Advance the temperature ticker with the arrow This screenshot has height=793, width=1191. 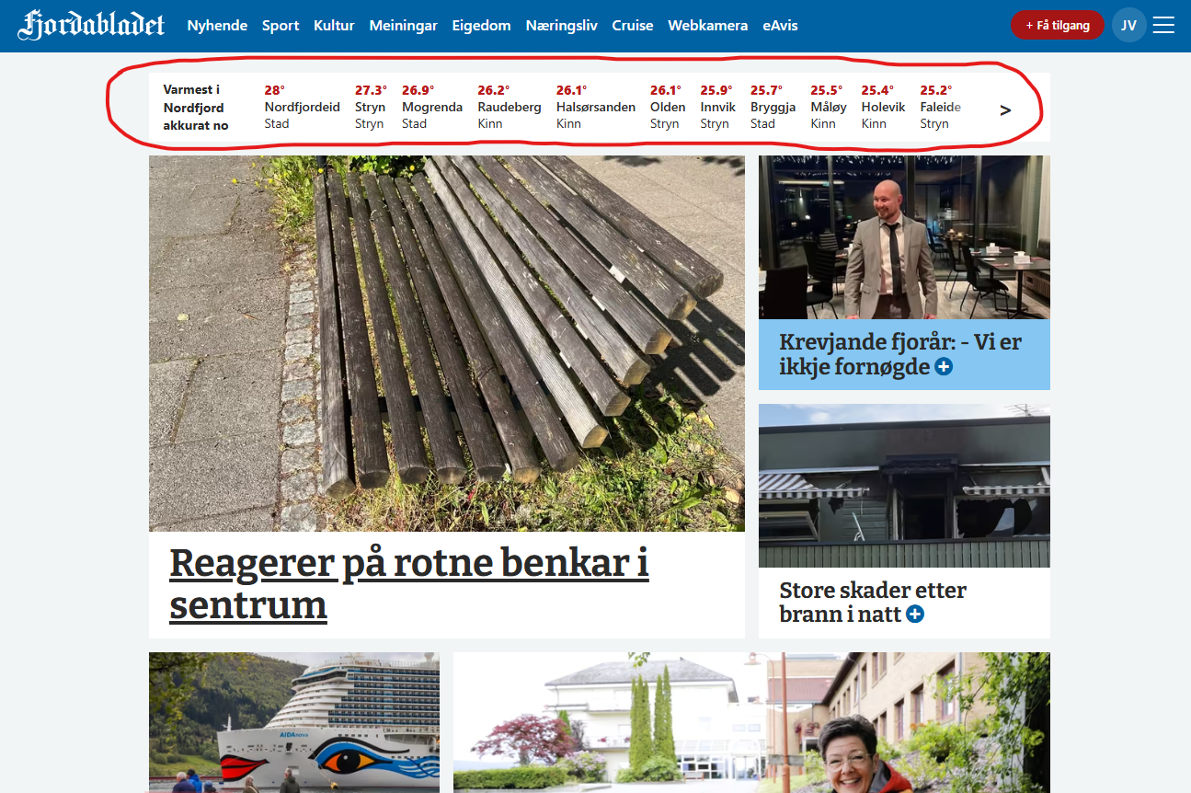point(1005,109)
